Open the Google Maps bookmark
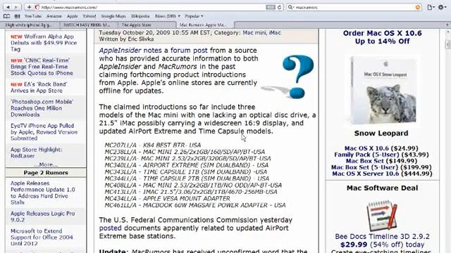451x253 pixels. (113, 16)
